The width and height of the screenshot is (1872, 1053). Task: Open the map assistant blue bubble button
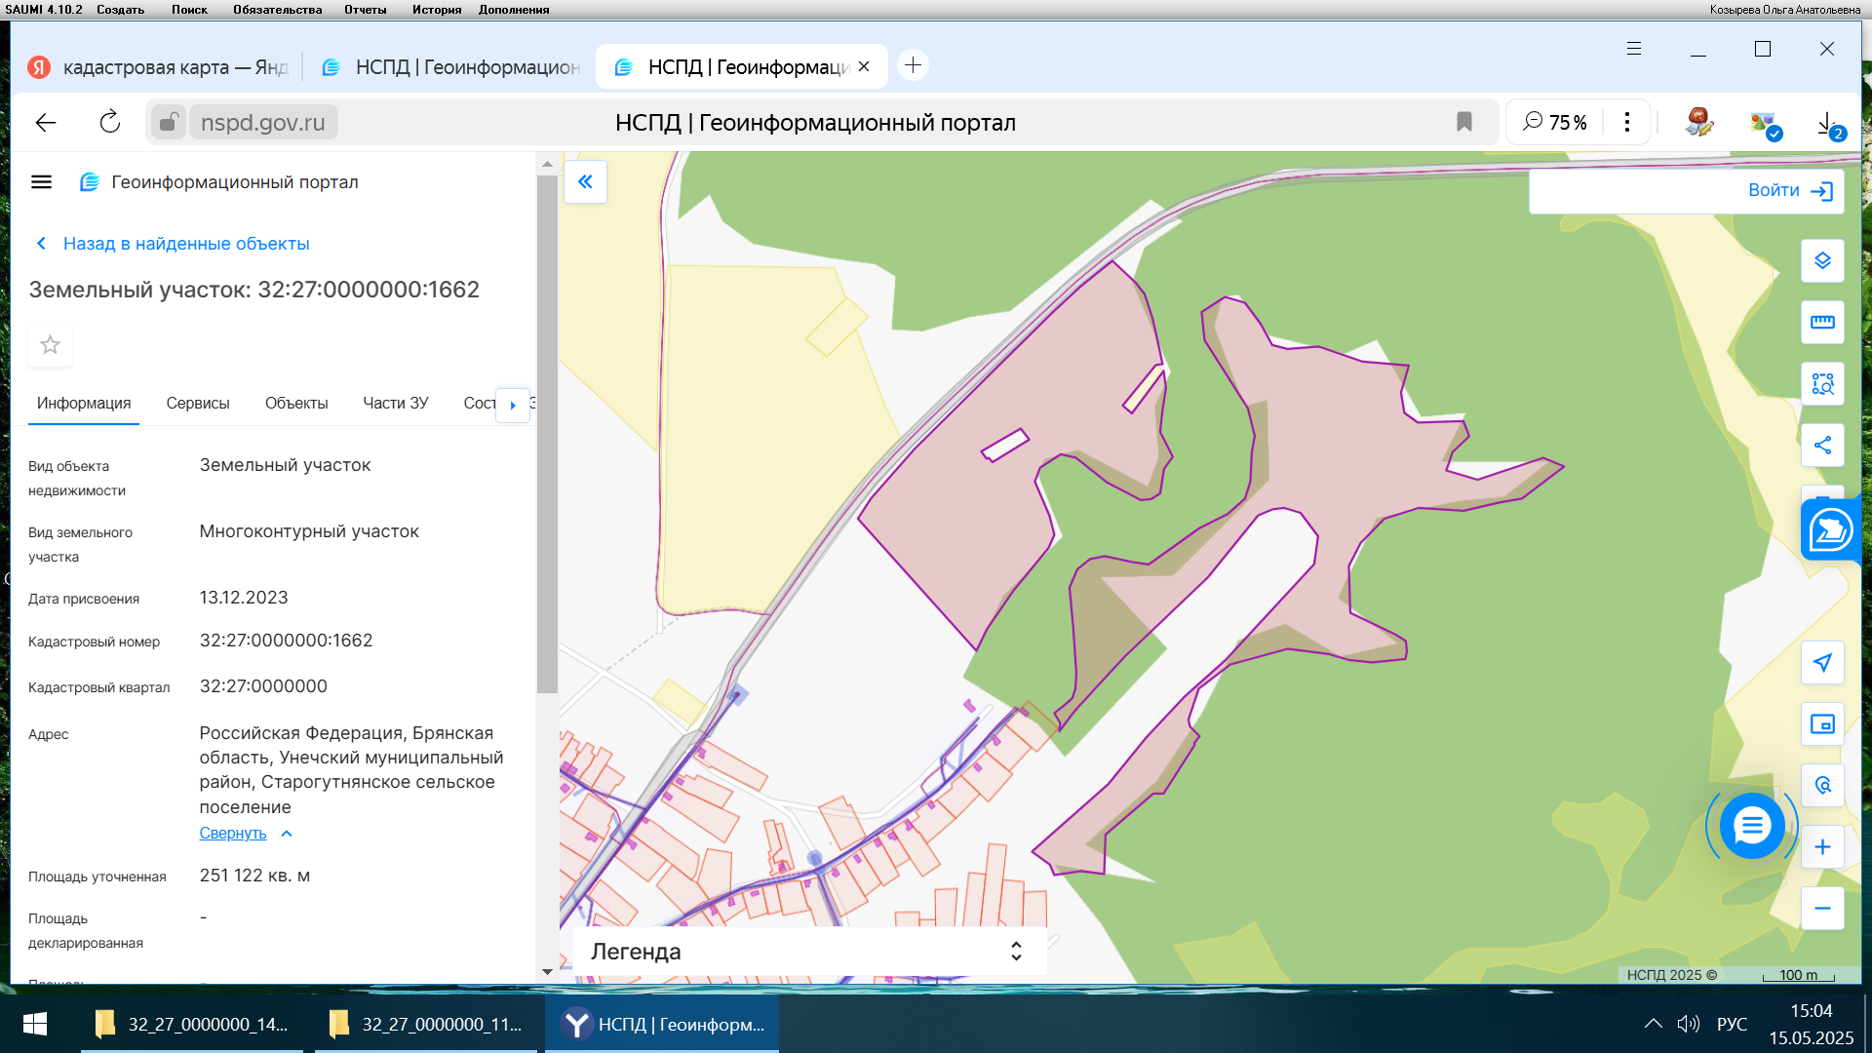(1831, 530)
